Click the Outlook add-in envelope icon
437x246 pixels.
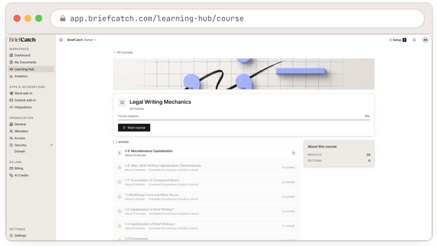pyautogui.click(x=11, y=100)
